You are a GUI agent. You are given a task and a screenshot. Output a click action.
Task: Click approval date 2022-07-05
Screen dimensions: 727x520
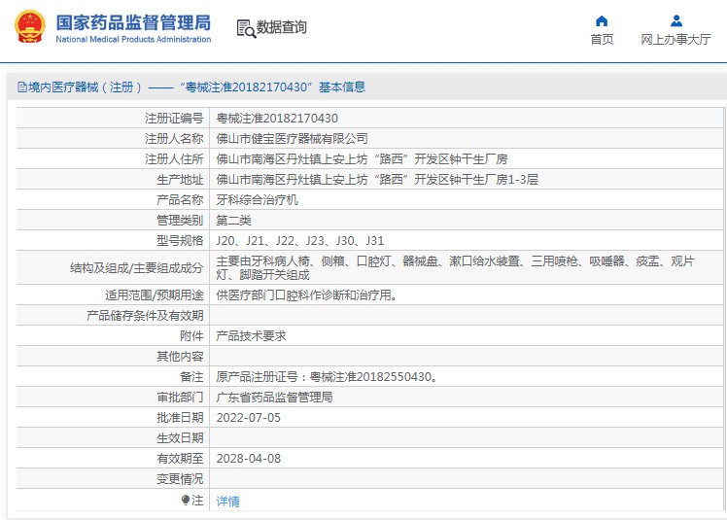coord(249,418)
